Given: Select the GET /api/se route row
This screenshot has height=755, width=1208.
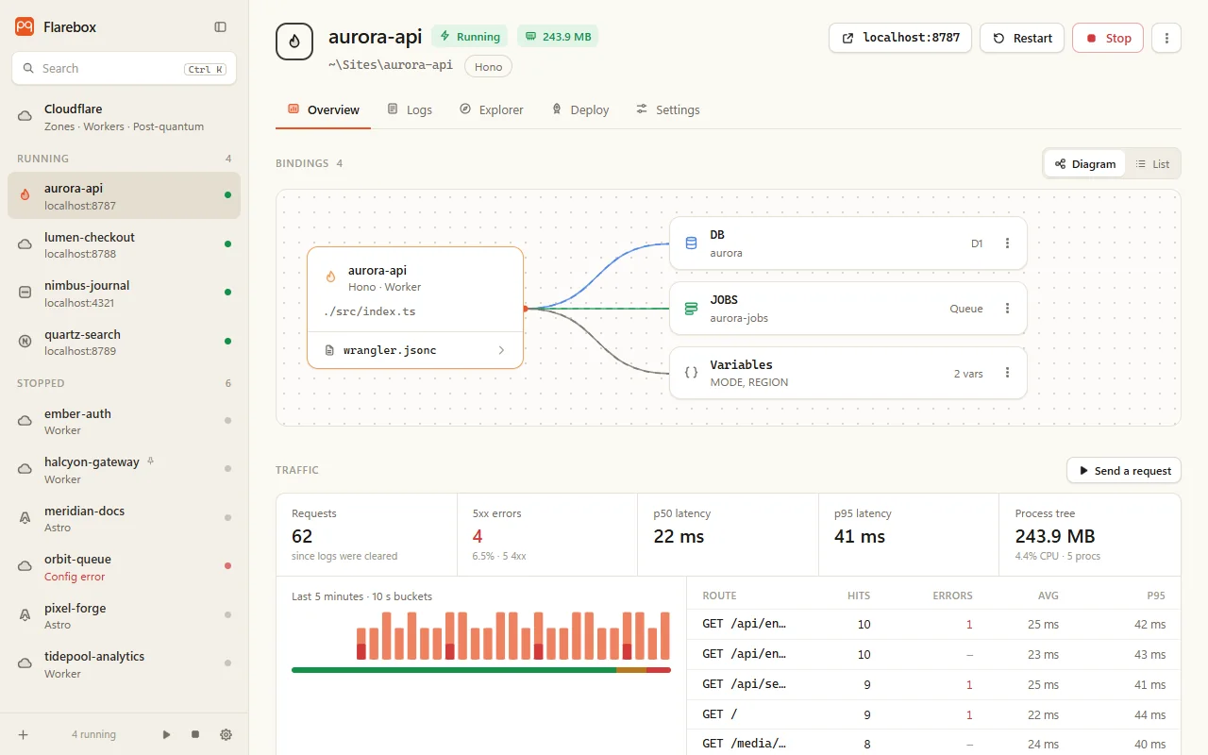Looking at the screenshot, I should [934, 685].
